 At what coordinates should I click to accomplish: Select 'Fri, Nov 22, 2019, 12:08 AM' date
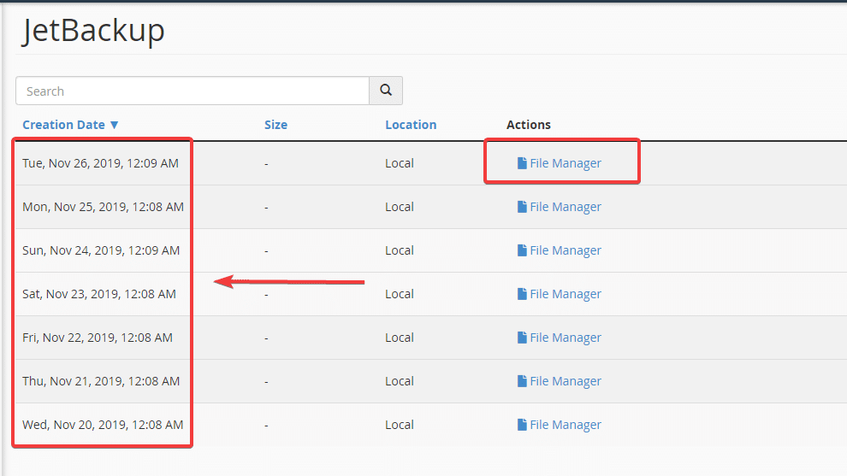98,338
